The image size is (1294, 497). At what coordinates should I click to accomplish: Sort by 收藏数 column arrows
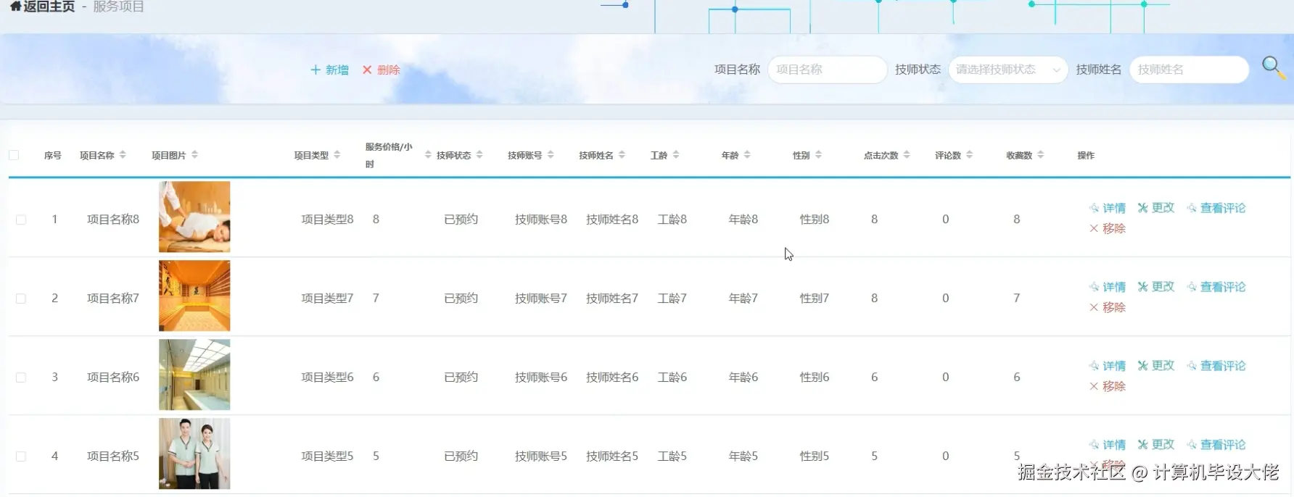pos(1040,155)
